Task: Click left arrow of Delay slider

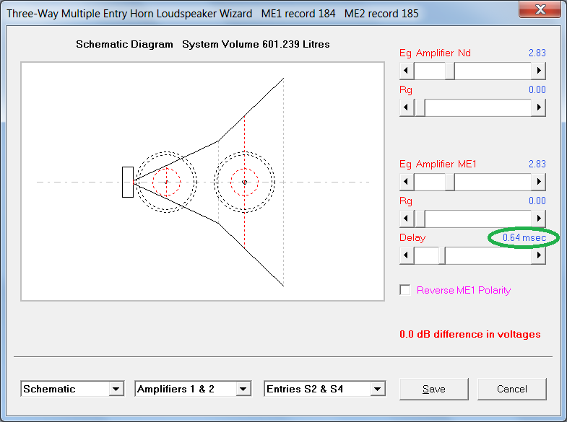Action: [407, 255]
